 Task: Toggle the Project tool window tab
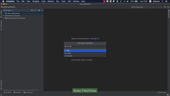[x=1, y=14]
